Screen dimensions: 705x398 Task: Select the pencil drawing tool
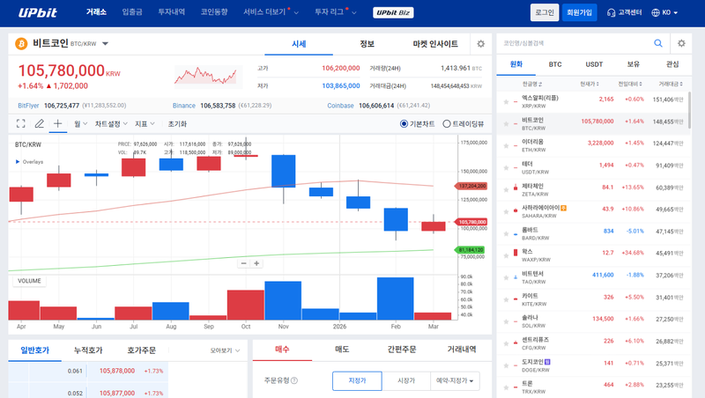40,124
